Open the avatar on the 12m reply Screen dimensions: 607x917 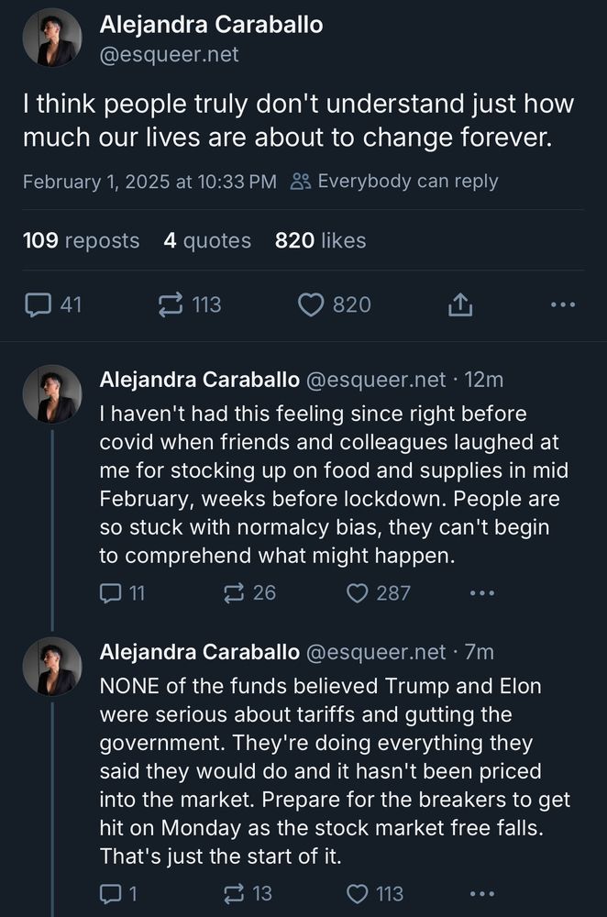(52, 394)
